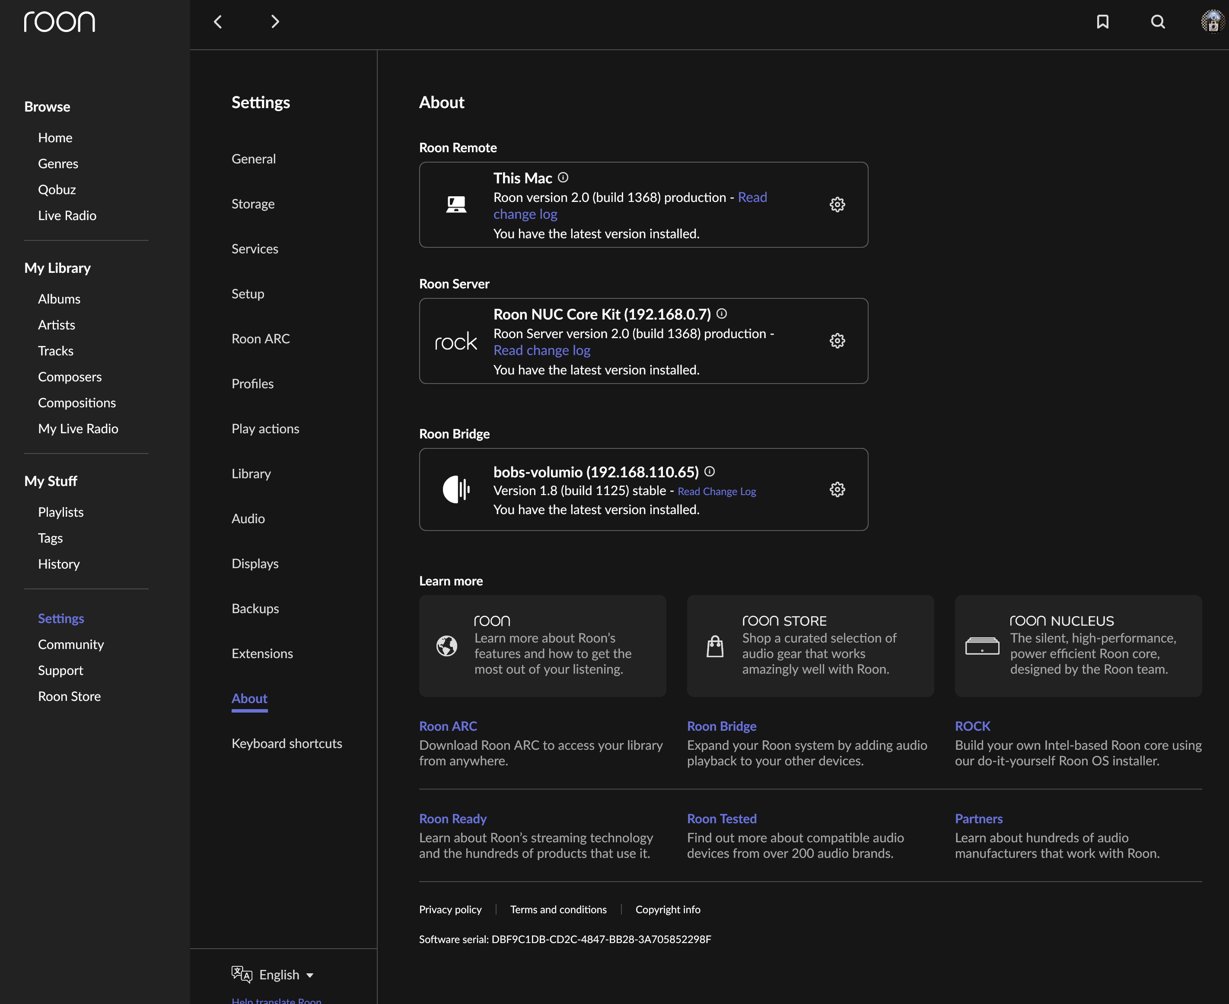Browse Genres in sidebar
Image resolution: width=1229 pixels, height=1004 pixels.
pos(58,164)
